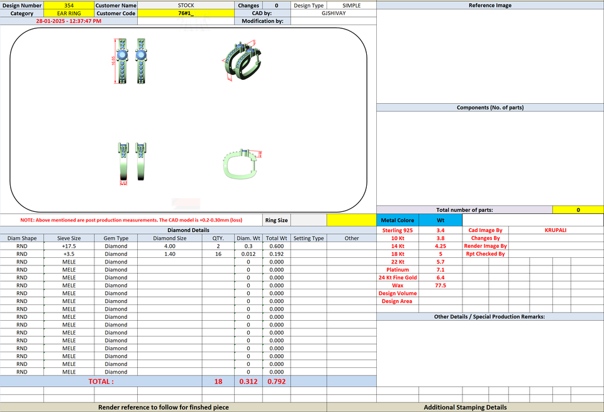
Task: Click the Design Volume label
Action: tap(398, 293)
